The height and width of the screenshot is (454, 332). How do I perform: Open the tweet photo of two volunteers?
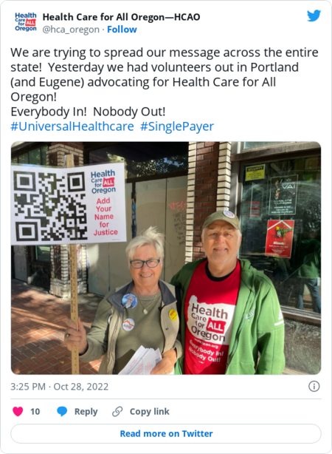(x=166, y=258)
